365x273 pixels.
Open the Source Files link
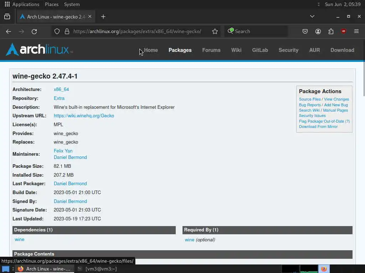[310, 99]
